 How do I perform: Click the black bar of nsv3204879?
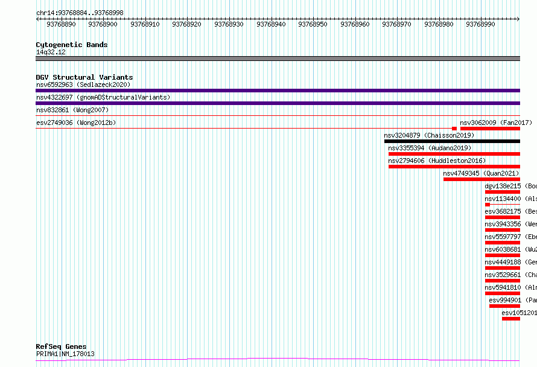click(452, 141)
